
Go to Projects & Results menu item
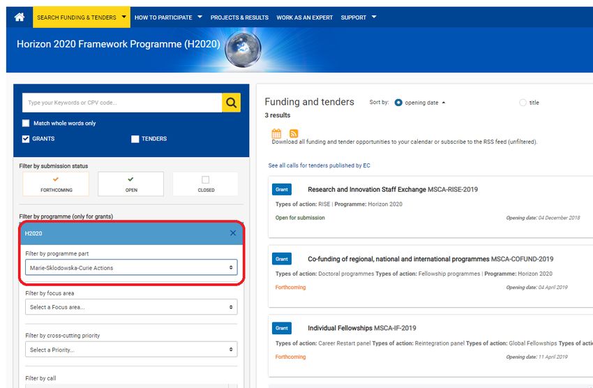point(239,17)
